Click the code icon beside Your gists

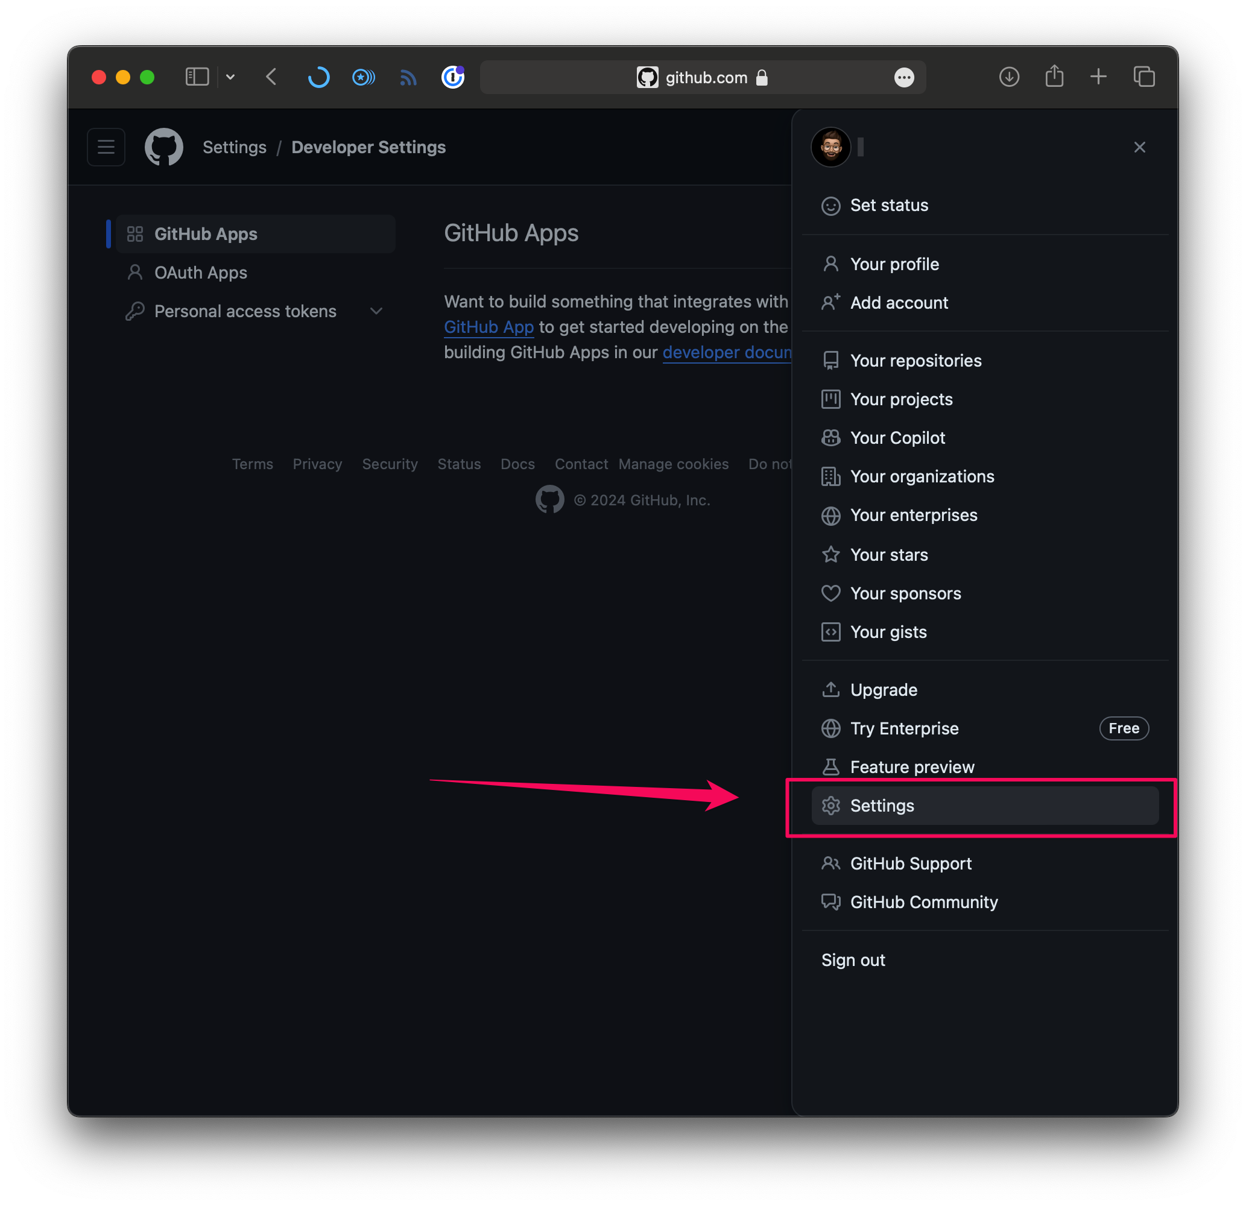830,632
